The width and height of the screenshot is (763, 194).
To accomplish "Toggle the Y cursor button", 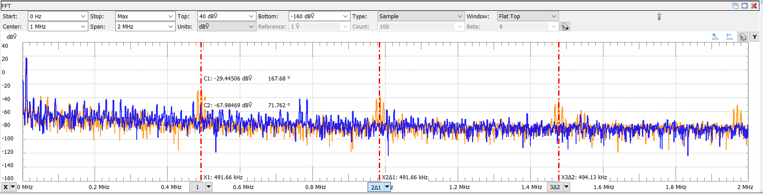I will click(754, 37).
